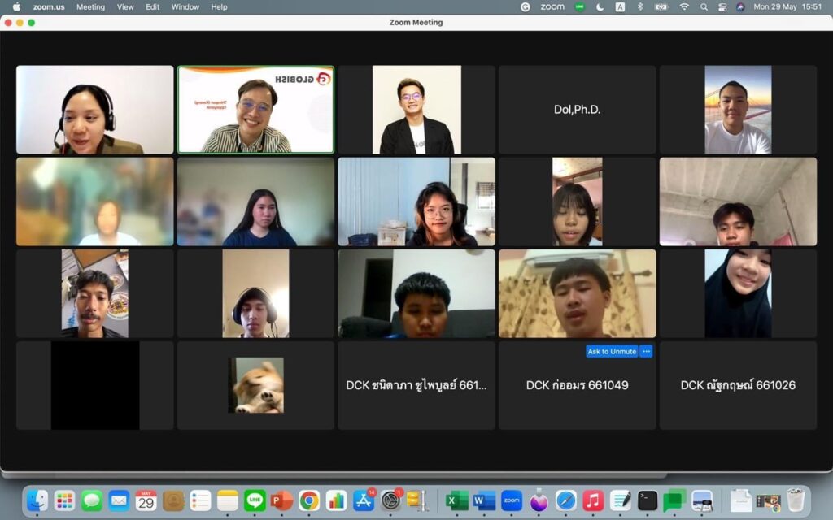Open Microsoft Excel from the Dock
Screen dimensions: 833x520
click(457, 500)
